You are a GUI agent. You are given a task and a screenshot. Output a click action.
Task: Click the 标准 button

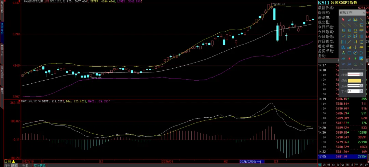point(25,165)
